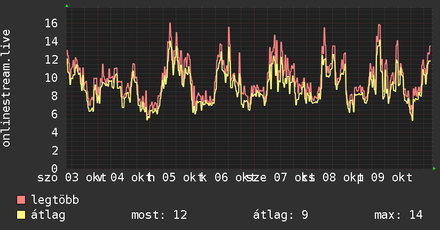Viewport: 440px width, 230px height.
Task: Click the y-axis label '6'
Action: coord(54,114)
